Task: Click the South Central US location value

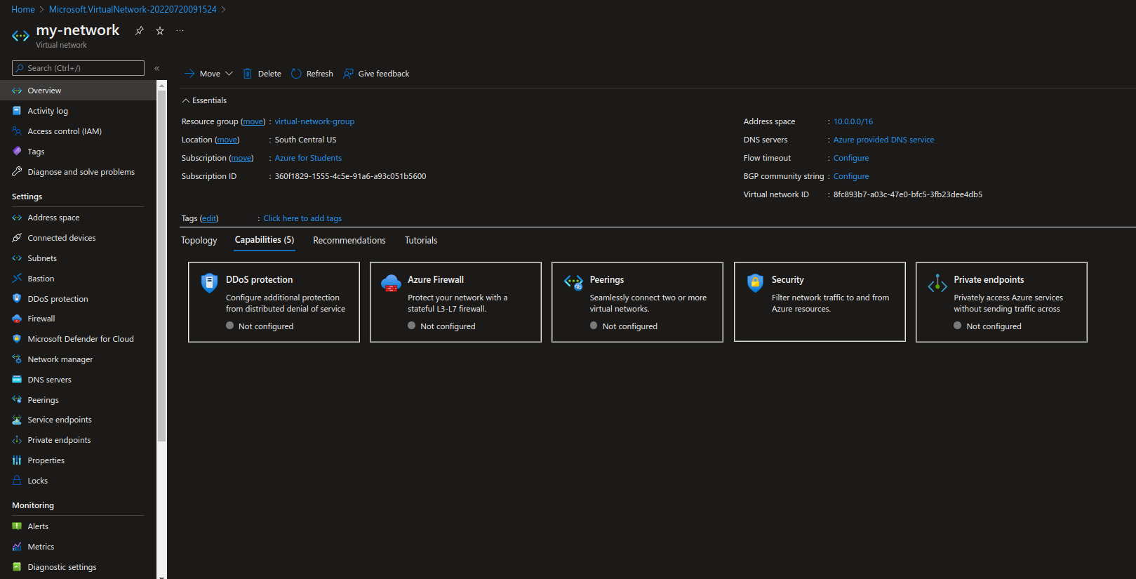Action: (305, 140)
